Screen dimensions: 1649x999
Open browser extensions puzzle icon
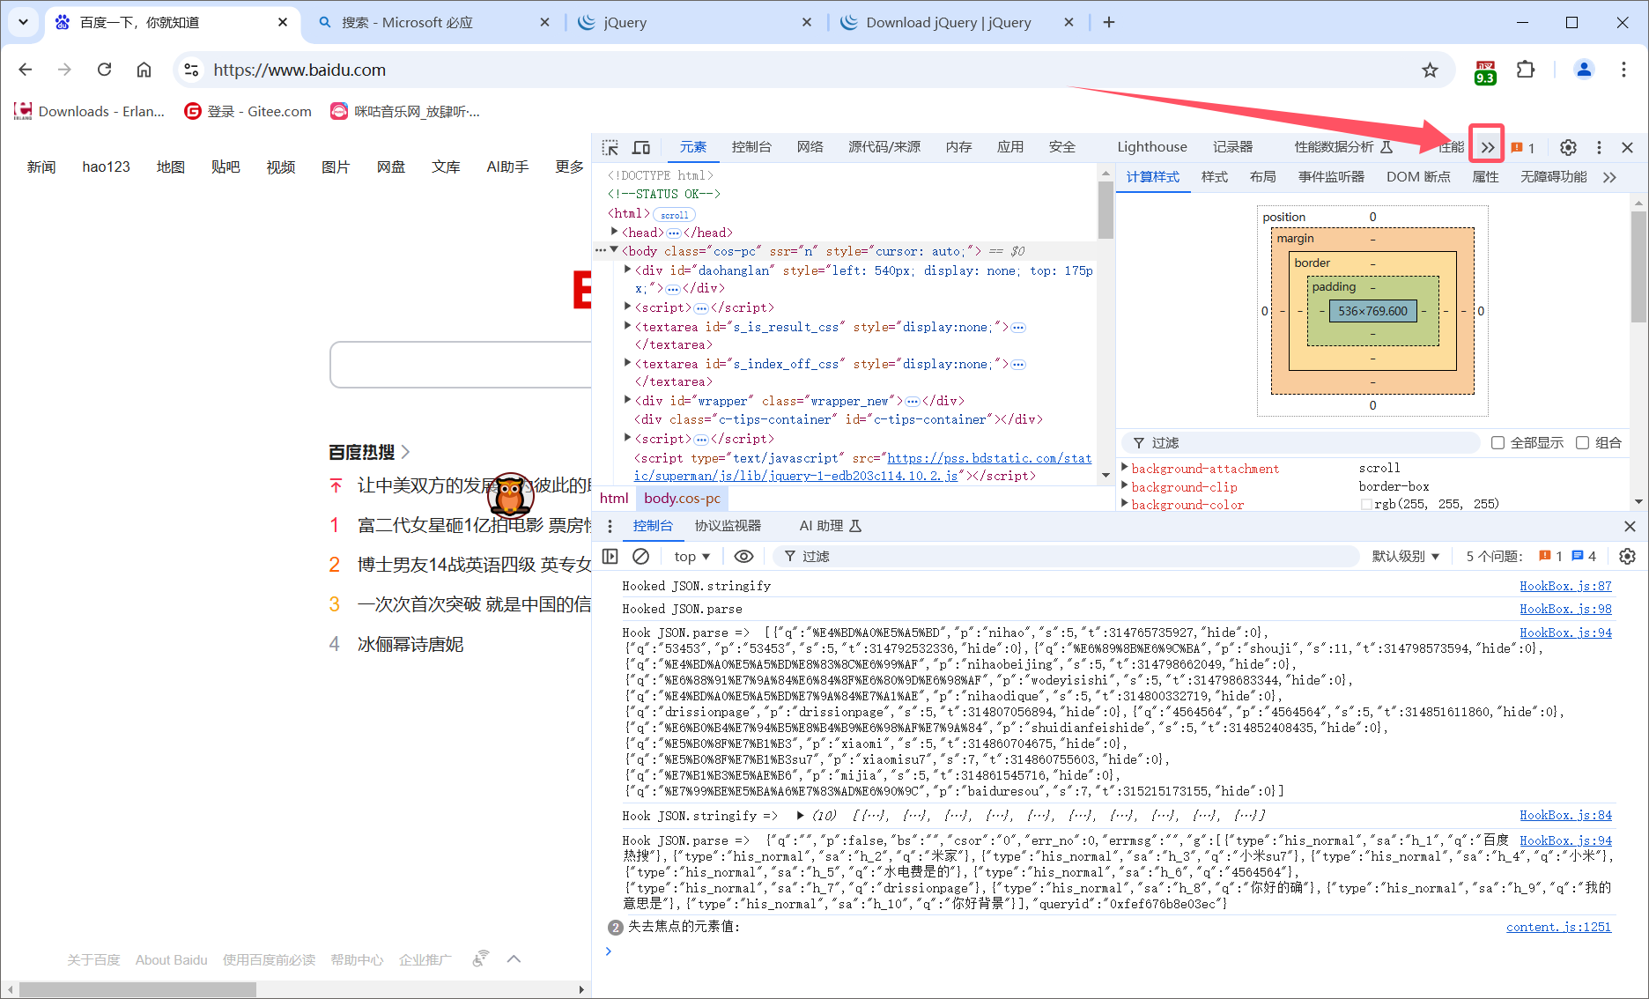click(x=1526, y=70)
